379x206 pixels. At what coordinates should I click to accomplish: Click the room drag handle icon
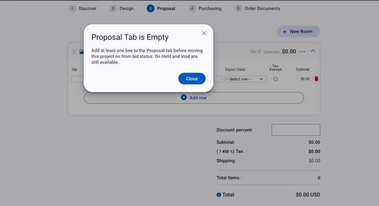(x=74, y=51)
